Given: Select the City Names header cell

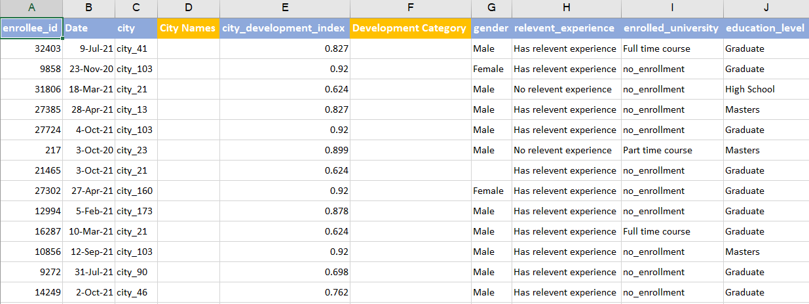Looking at the screenshot, I should tap(189, 28).
